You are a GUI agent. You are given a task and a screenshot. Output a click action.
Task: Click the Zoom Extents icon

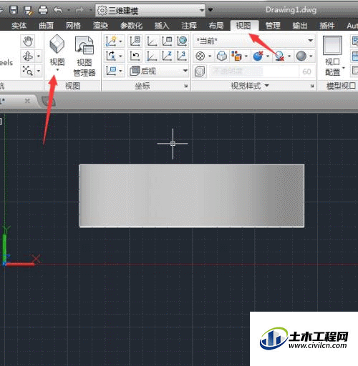(x=28, y=71)
